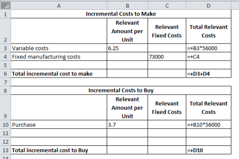Click 'Relevant Fixed Costs' header in row 2
Viewport: 239px width, 159px height.
(x=167, y=31)
